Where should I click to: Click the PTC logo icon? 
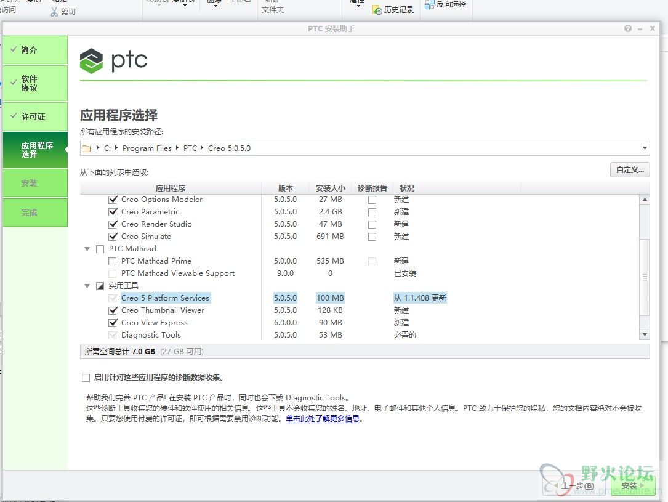pyautogui.click(x=91, y=60)
